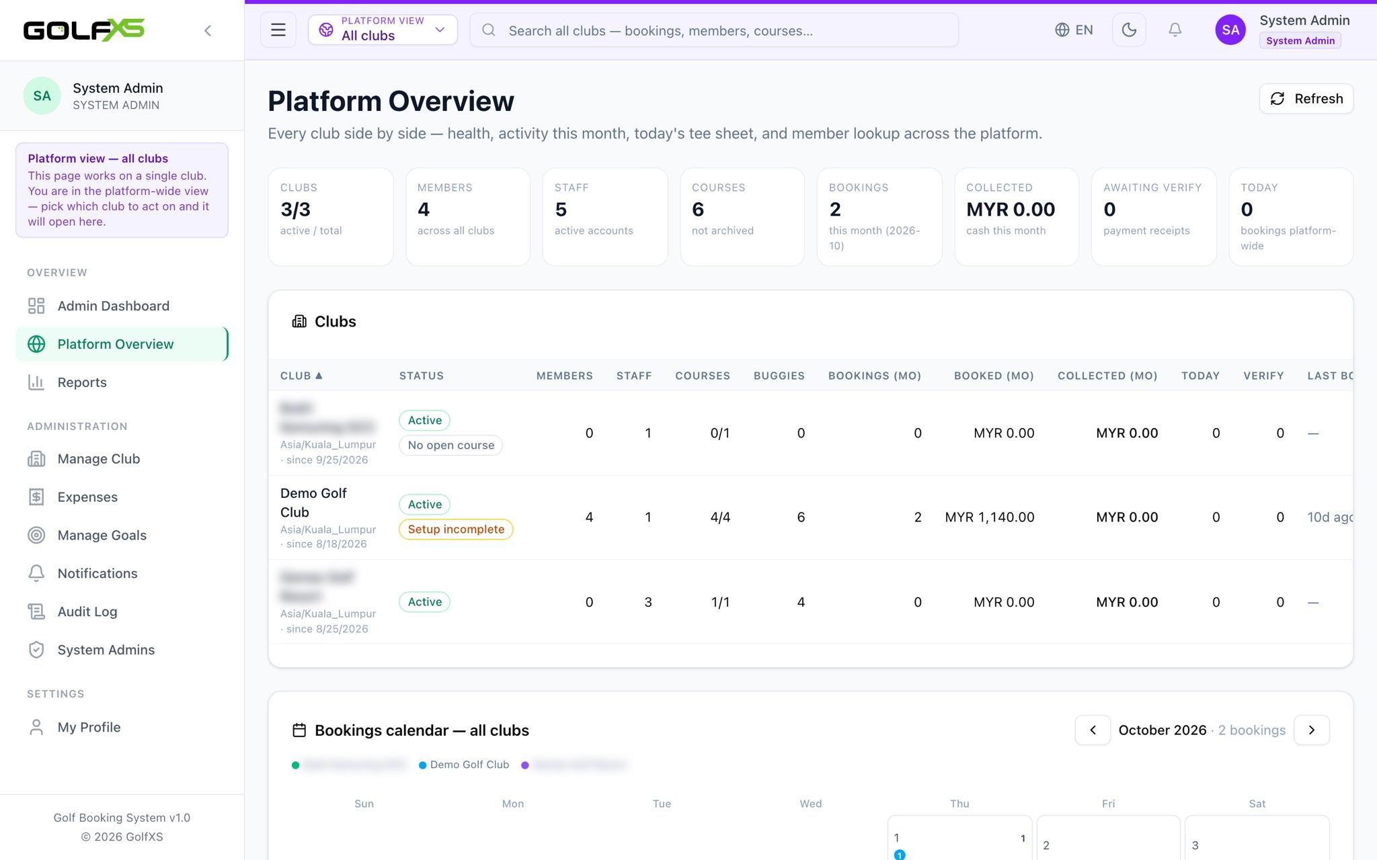Click the Expenses dollar icon

tap(36, 497)
